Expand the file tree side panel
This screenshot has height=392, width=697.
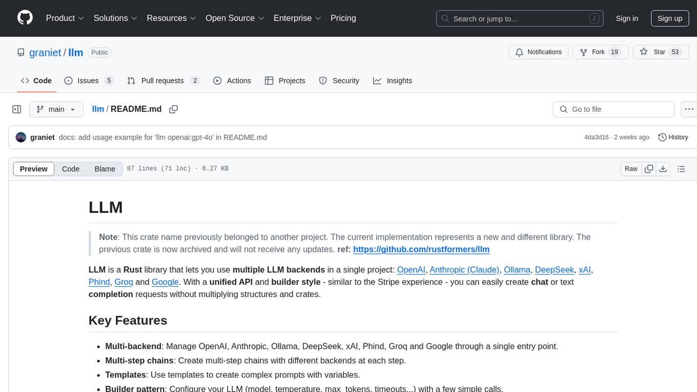(17, 109)
